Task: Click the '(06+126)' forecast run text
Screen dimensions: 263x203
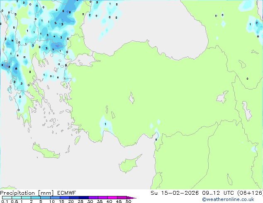Action: 250,193
